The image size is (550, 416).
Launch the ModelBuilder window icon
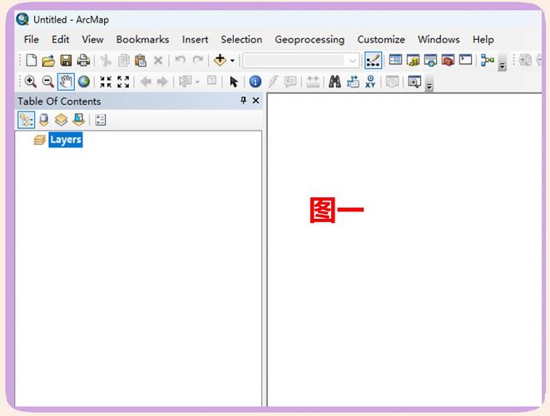point(488,61)
